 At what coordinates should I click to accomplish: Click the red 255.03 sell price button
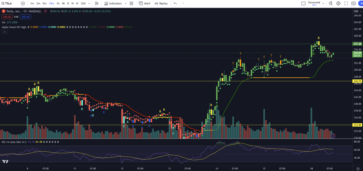[x=7, y=17]
